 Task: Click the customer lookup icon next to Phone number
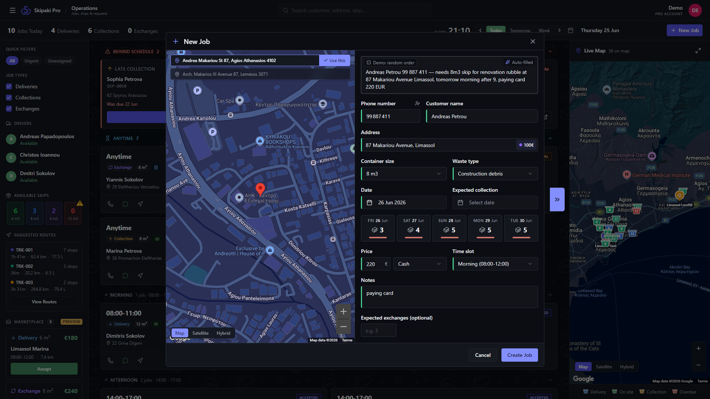[x=417, y=103]
